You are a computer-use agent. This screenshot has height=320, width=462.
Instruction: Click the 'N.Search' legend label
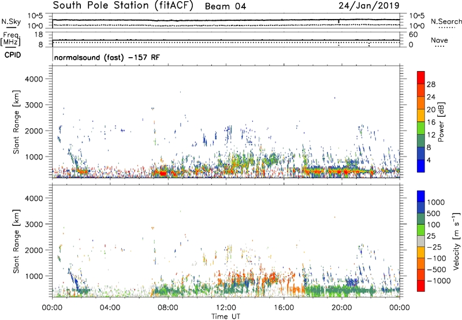446,21
